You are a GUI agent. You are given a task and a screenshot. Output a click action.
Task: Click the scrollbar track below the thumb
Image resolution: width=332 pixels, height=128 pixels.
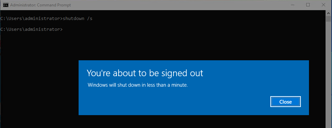tap(328, 74)
